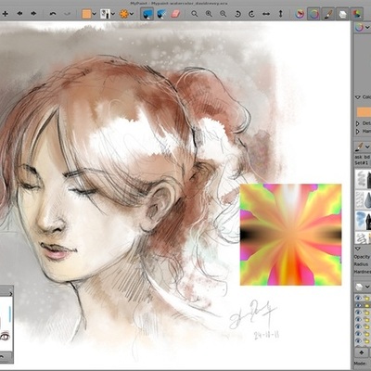Image resolution: width=371 pixels, height=371 pixels.
Task: Zoom out with the minus magnifier
Action: coord(223,14)
